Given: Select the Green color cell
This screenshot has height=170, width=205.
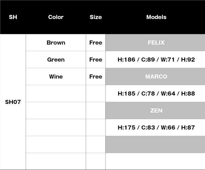Looking at the screenshot, I should (56, 60).
